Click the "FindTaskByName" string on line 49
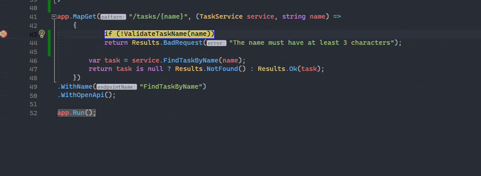Image resolution: width=481 pixels, height=176 pixels. click(171, 86)
